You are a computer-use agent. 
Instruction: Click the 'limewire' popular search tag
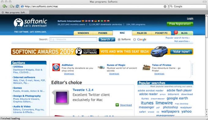164,103
